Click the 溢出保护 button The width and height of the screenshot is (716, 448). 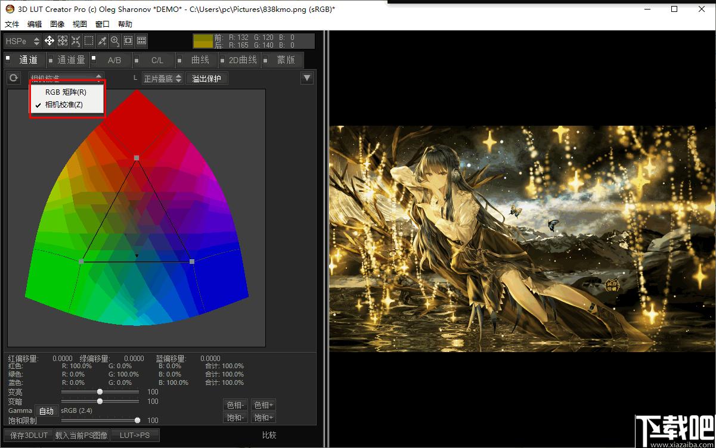point(207,78)
